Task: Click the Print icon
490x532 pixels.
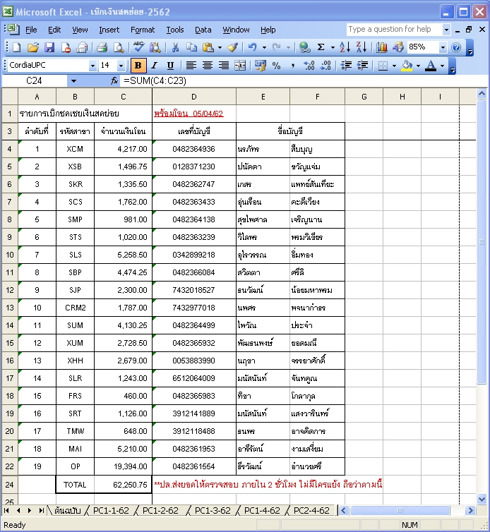Action: [102, 47]
